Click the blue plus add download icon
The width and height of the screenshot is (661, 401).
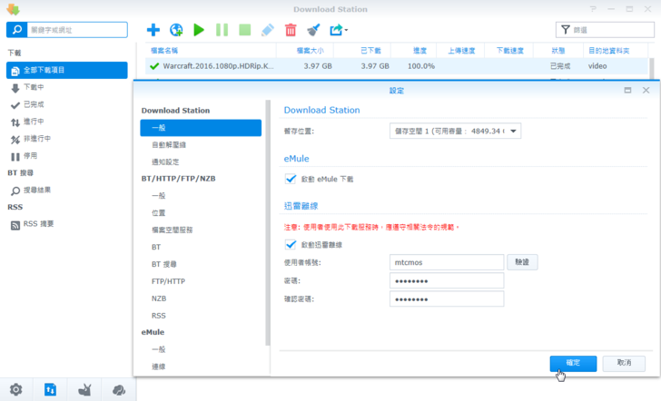(153, 30)
